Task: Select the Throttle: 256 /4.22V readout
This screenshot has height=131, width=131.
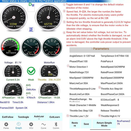Action: [49, 80]
